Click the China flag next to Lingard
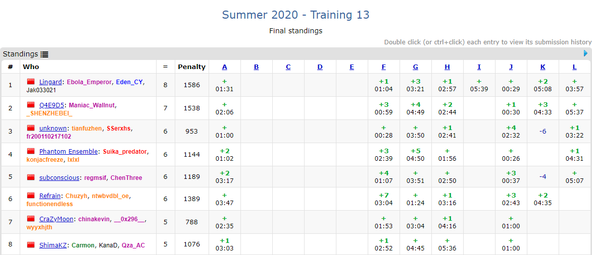This screenshot has height=255, width=592. pyautogui.click(x=31, y=82)
